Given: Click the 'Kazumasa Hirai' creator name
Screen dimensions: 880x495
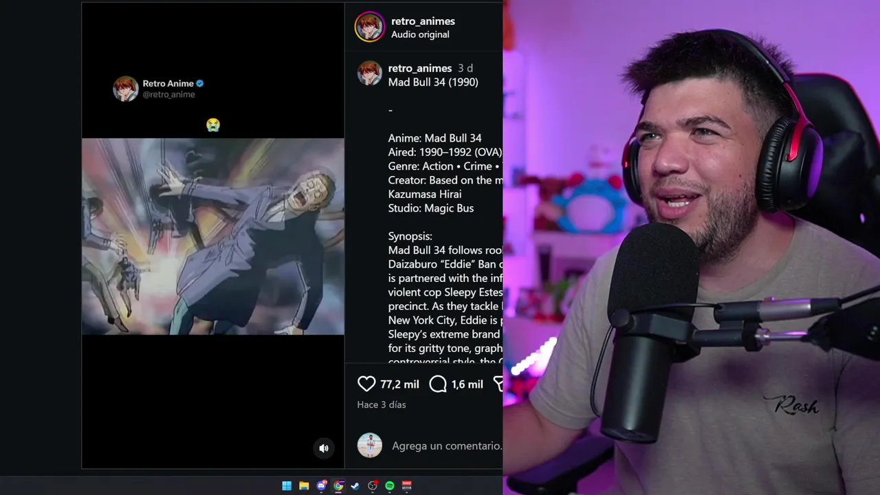Looking at the screenshot, I should [x=425, y=194].
